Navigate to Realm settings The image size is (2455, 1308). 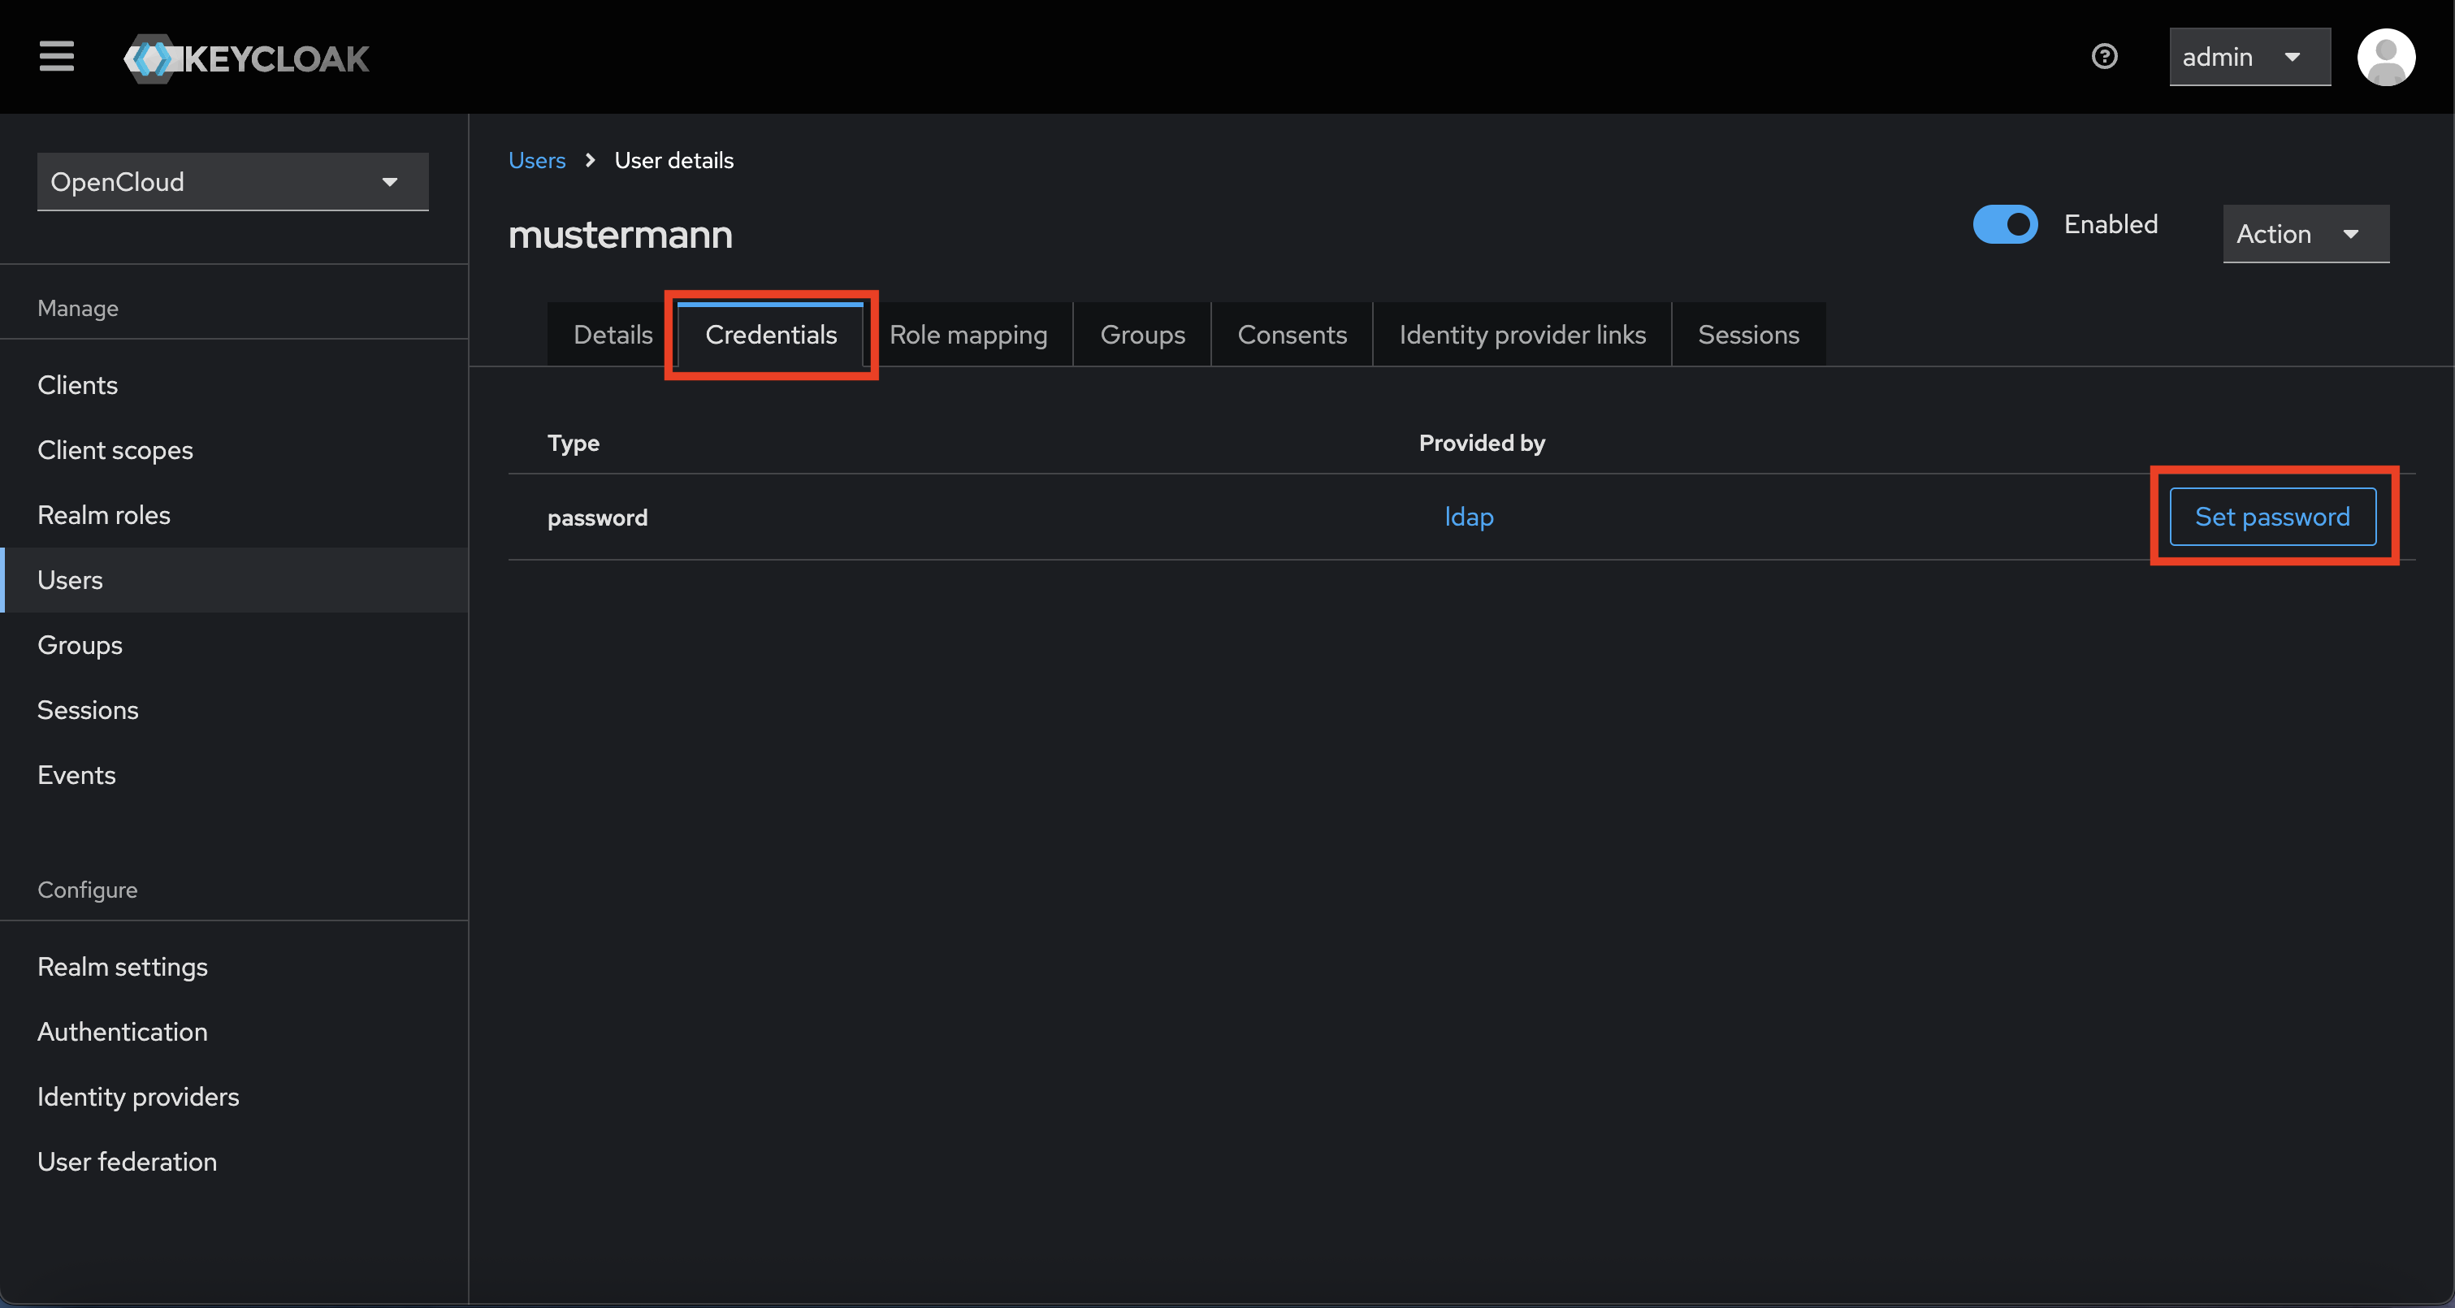(x=122, y=967)
